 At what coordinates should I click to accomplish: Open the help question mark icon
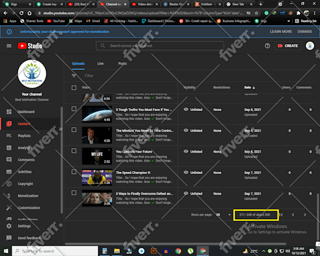(x=268, y=46)
